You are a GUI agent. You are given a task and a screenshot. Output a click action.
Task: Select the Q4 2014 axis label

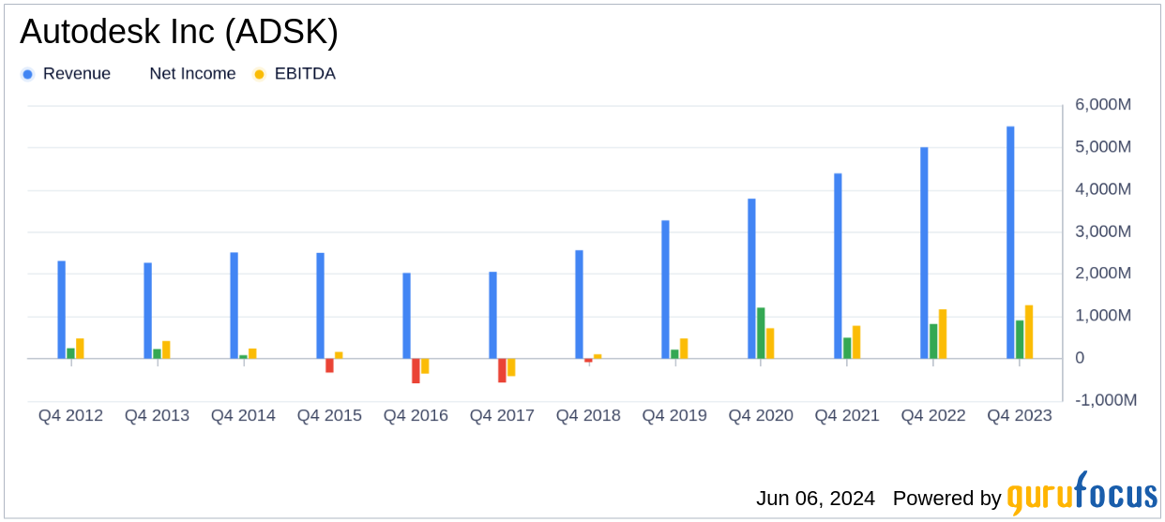(243, 415)
